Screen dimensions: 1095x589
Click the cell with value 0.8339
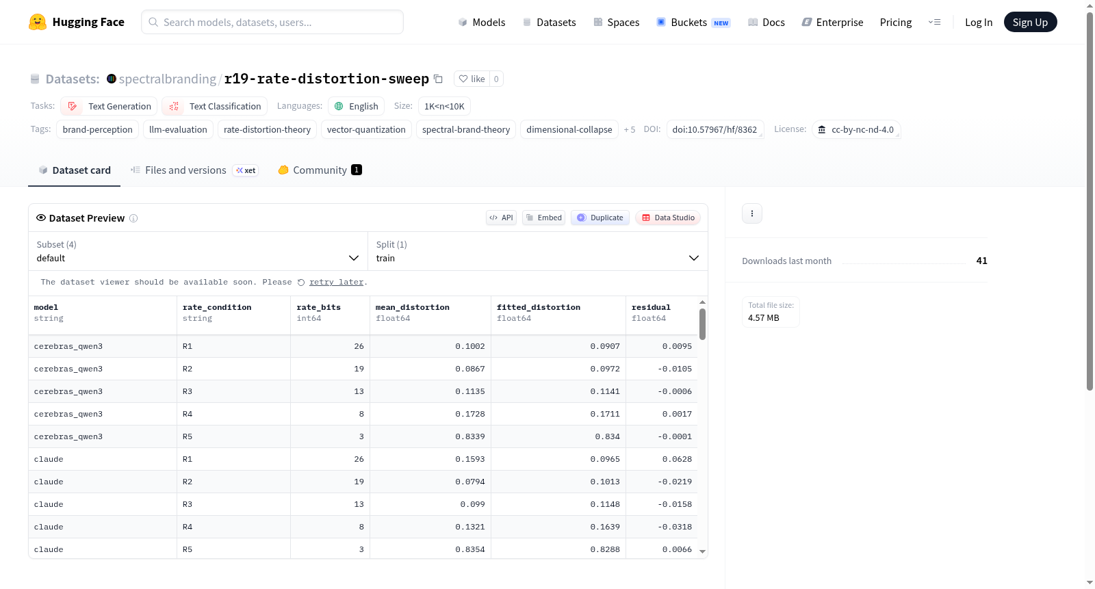[430, 437]
